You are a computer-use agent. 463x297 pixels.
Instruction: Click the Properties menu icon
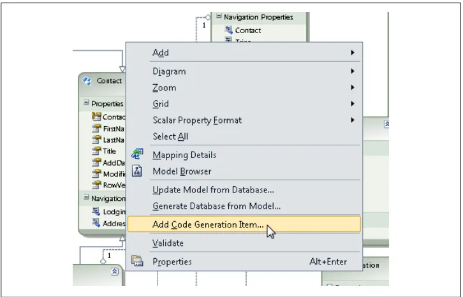point(137,261)
